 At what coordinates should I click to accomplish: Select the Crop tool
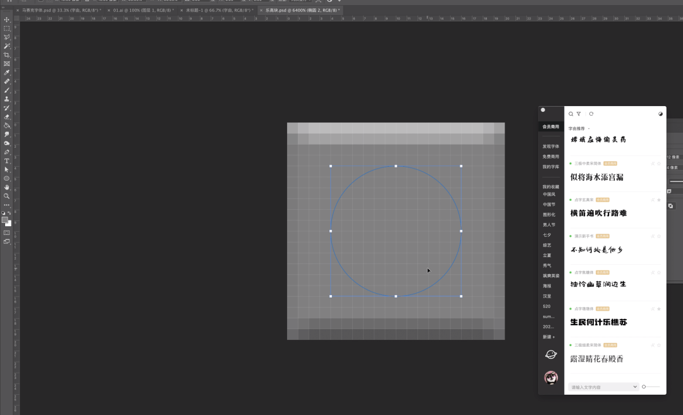click(7, 55)
